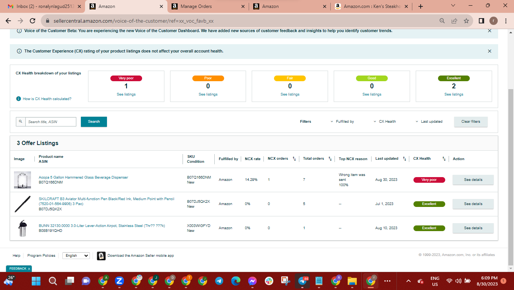Screen dimensions: 514x290
Task: Open Windows taskbar Search
Action: (53, 281)
